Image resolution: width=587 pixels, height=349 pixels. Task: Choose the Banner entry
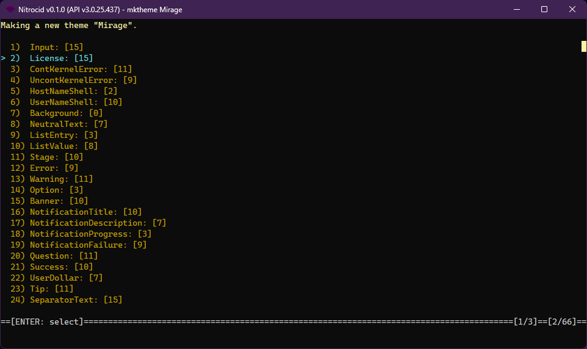(x=59, y=201)
